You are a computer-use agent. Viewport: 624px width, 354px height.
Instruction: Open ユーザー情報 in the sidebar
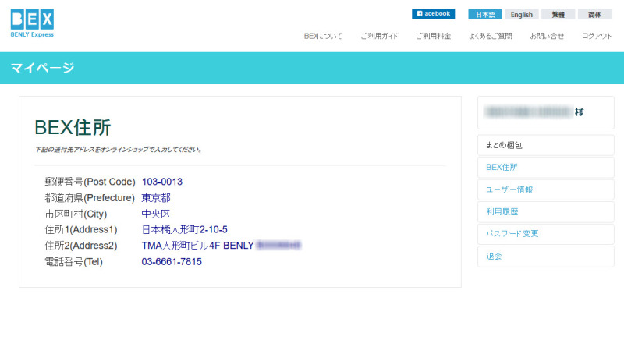click(x=545, y=189)
